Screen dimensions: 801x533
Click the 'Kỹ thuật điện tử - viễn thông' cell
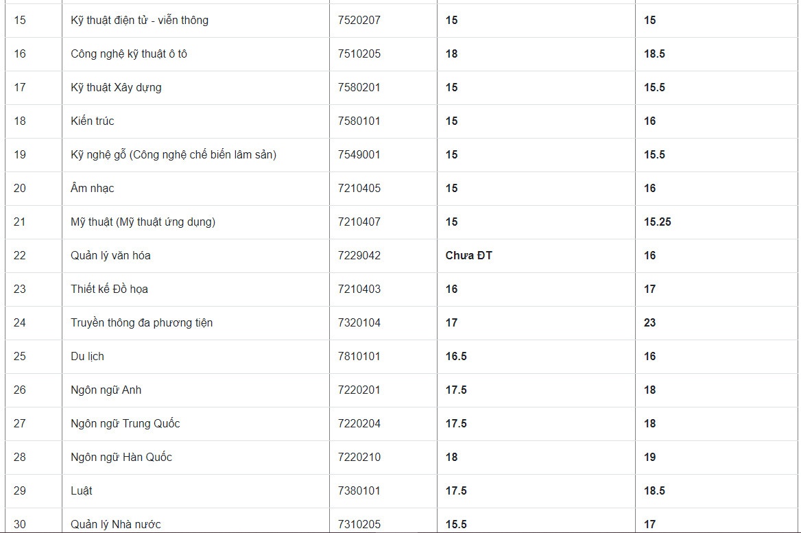139,20
